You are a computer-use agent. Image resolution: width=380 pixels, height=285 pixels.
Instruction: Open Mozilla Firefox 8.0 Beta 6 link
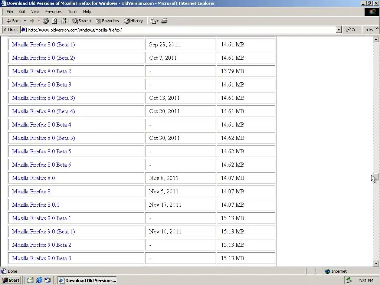coord(42,165)
